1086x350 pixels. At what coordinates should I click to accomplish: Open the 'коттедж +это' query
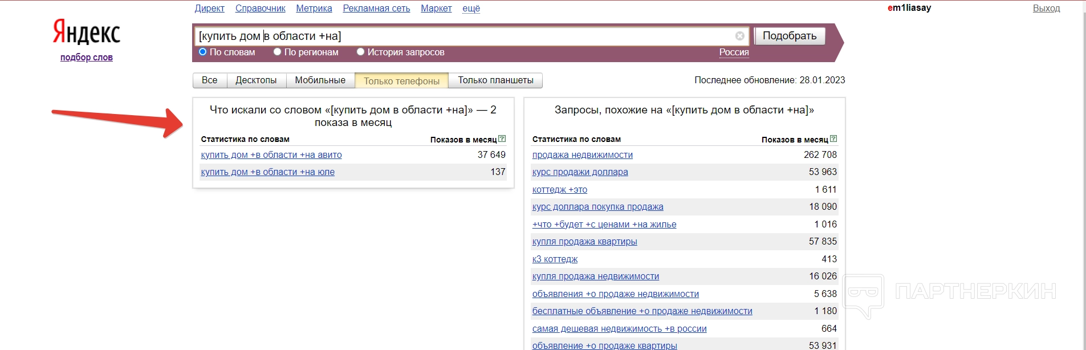(x=560, y=190)
